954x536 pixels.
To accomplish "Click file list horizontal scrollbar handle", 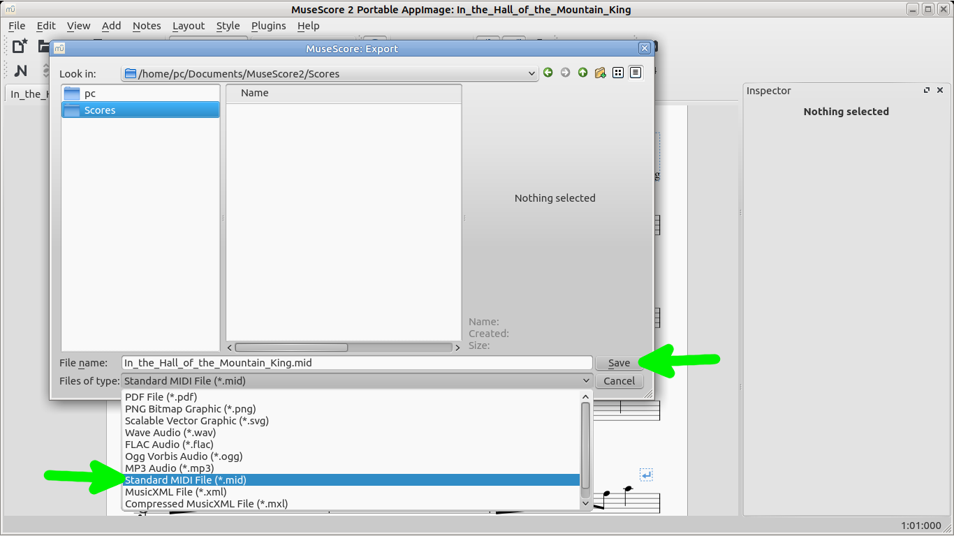I will pyautogui.click(x=291, y=348).
